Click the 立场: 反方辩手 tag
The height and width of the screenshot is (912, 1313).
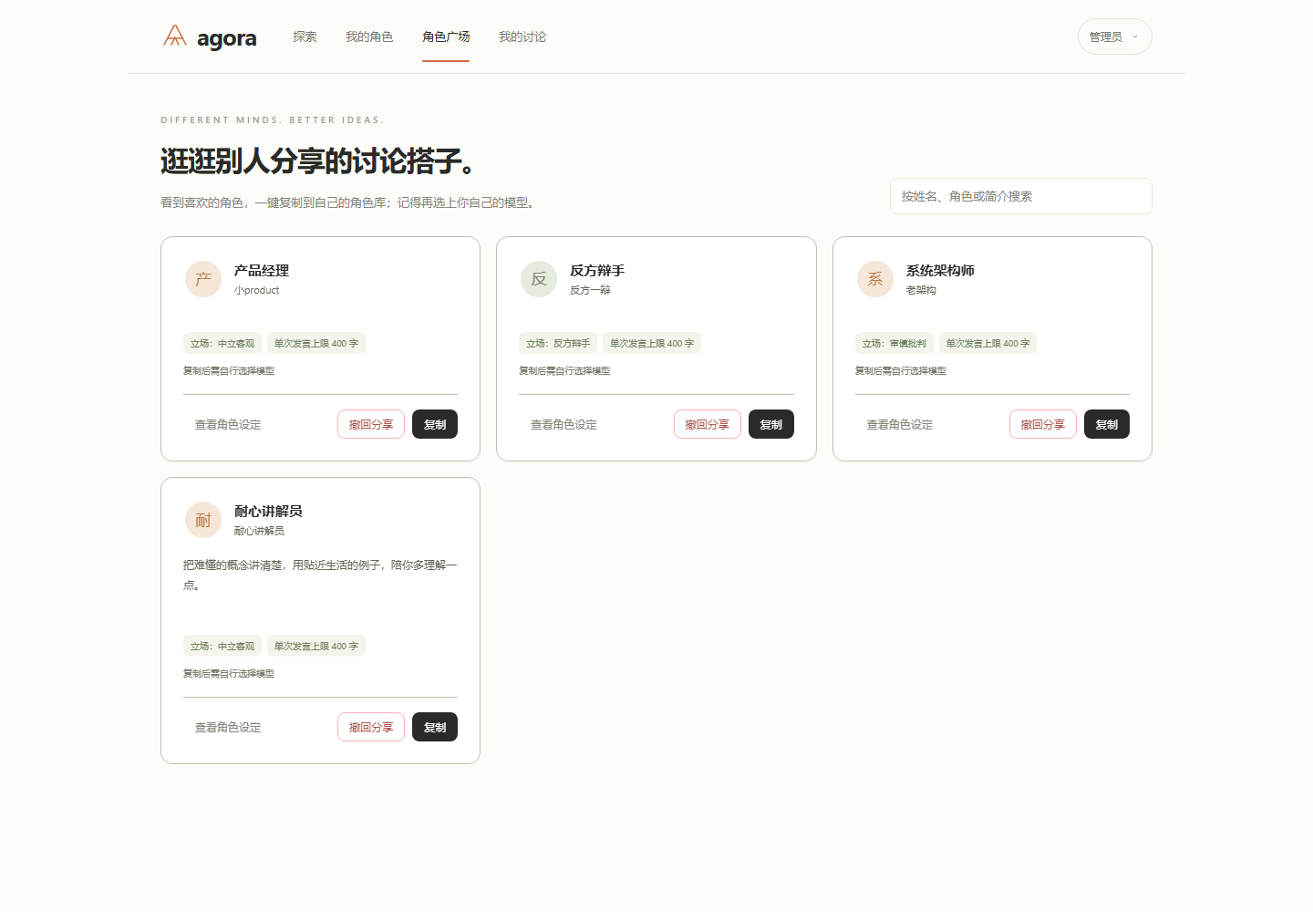coord(558,343)
